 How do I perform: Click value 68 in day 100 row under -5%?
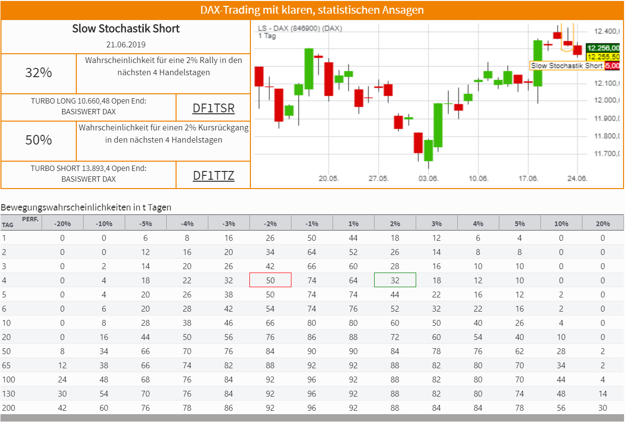tap(146, 380)
